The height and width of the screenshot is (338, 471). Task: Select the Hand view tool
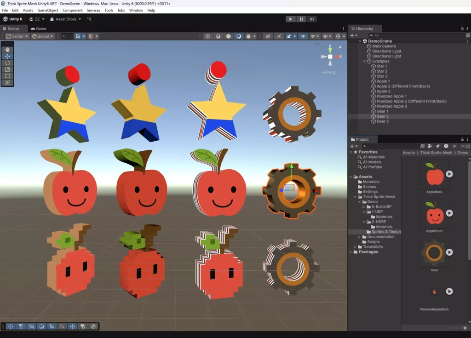pos(7,50)
